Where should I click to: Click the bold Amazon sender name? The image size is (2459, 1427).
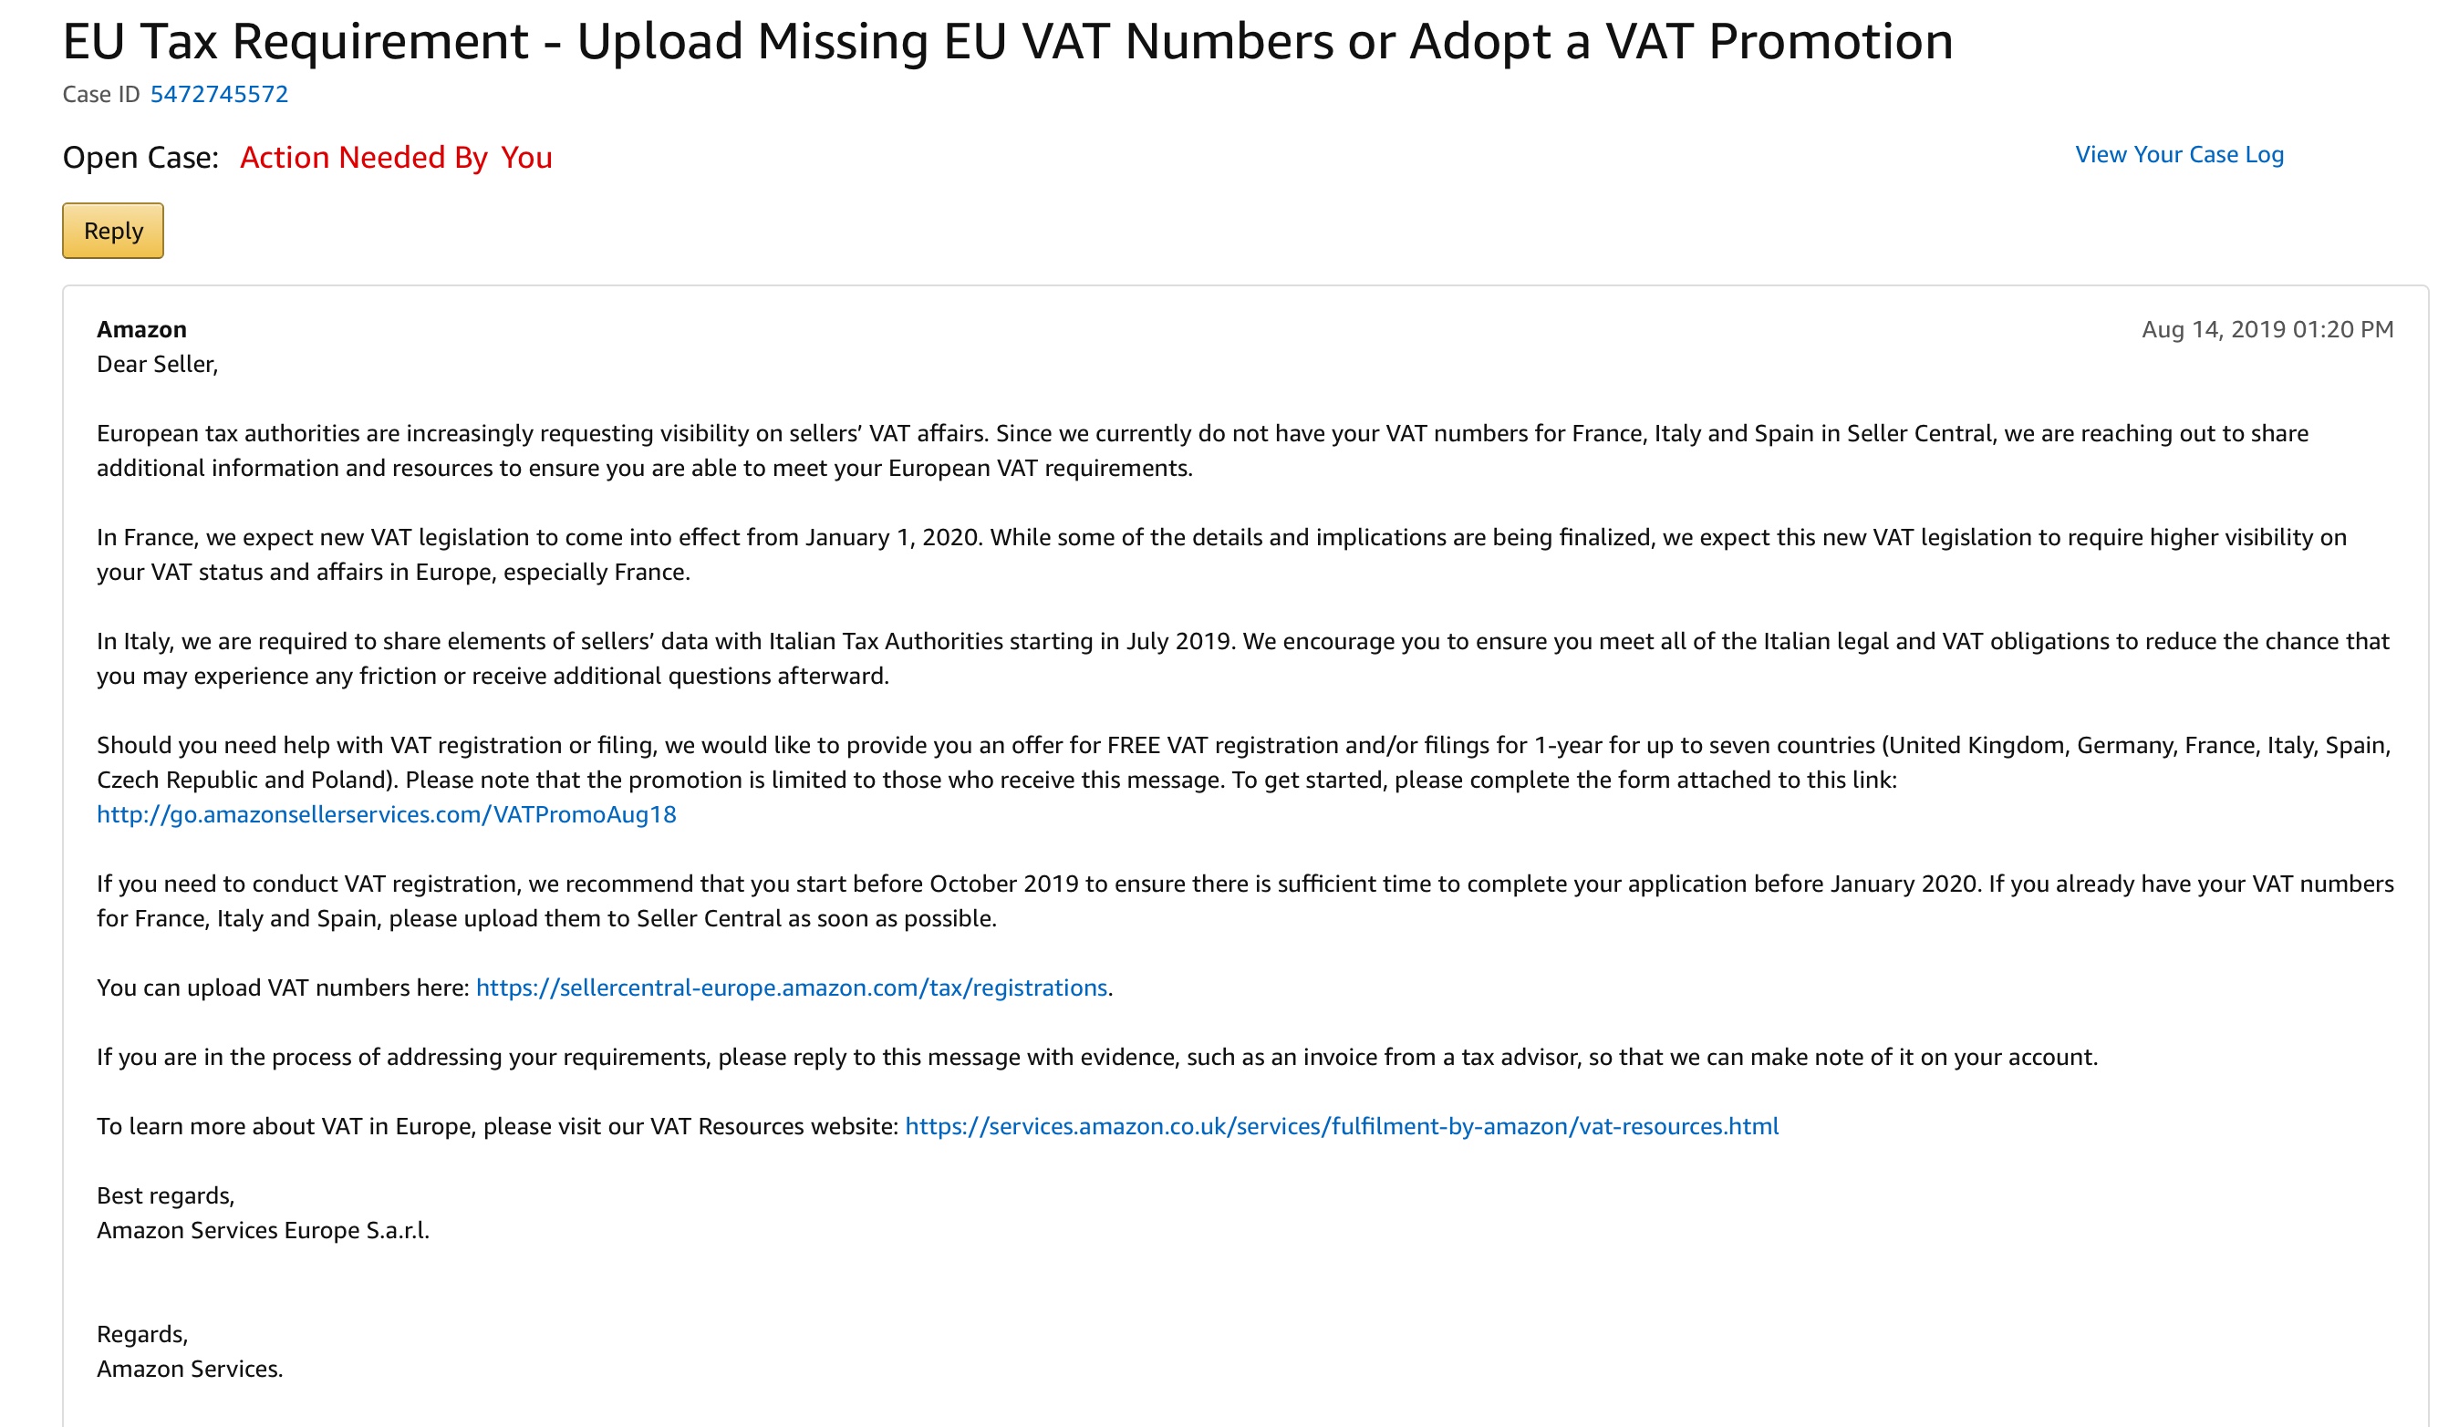point(141,330)
